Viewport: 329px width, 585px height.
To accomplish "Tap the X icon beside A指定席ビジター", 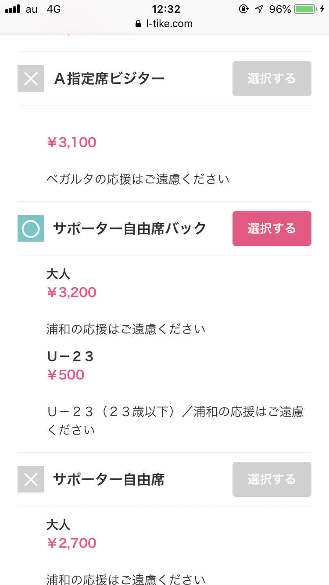I will 31,78.
